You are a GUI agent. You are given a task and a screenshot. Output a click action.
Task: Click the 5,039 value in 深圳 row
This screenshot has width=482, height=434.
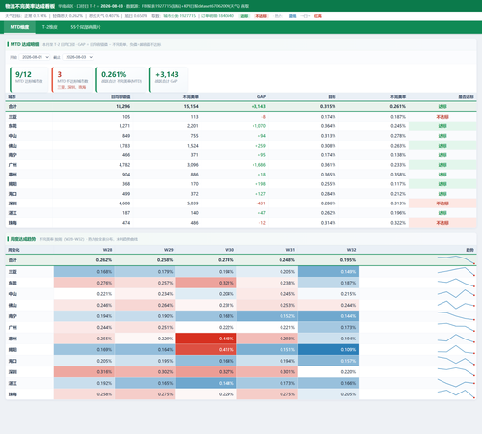(x=193, y=203)
